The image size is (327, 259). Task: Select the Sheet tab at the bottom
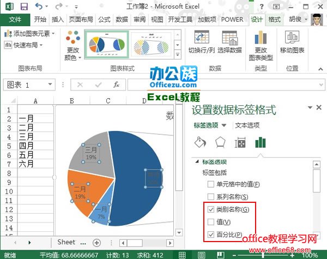(x=66, y=242)
